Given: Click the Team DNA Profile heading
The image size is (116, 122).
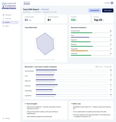Looking at the screenshot, I should click(x=31, y=28).
